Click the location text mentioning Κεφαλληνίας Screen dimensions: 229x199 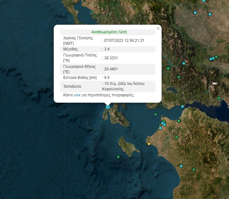click(124, 86)
